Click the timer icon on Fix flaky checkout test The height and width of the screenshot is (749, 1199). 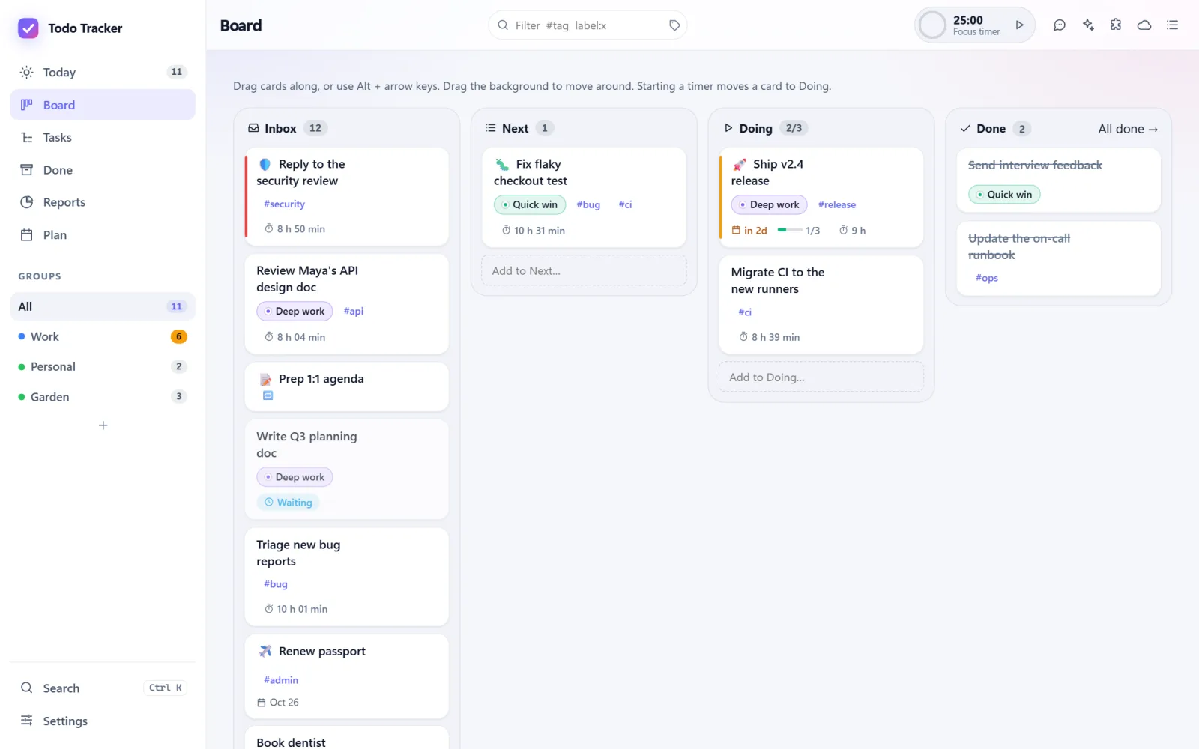[x=506, y=231]
